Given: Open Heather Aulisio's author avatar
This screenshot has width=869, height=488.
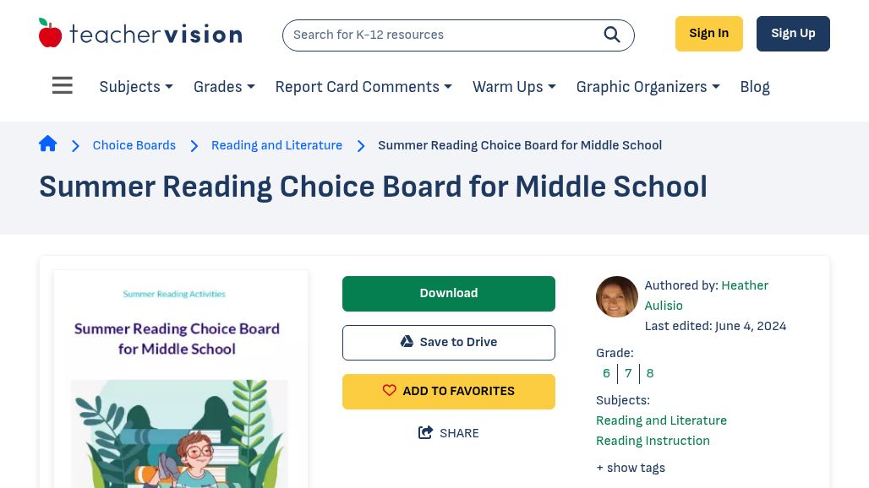Looking at the screenshot, I should point(617,296).
